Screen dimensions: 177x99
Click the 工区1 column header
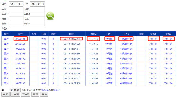tap(109, 34)
